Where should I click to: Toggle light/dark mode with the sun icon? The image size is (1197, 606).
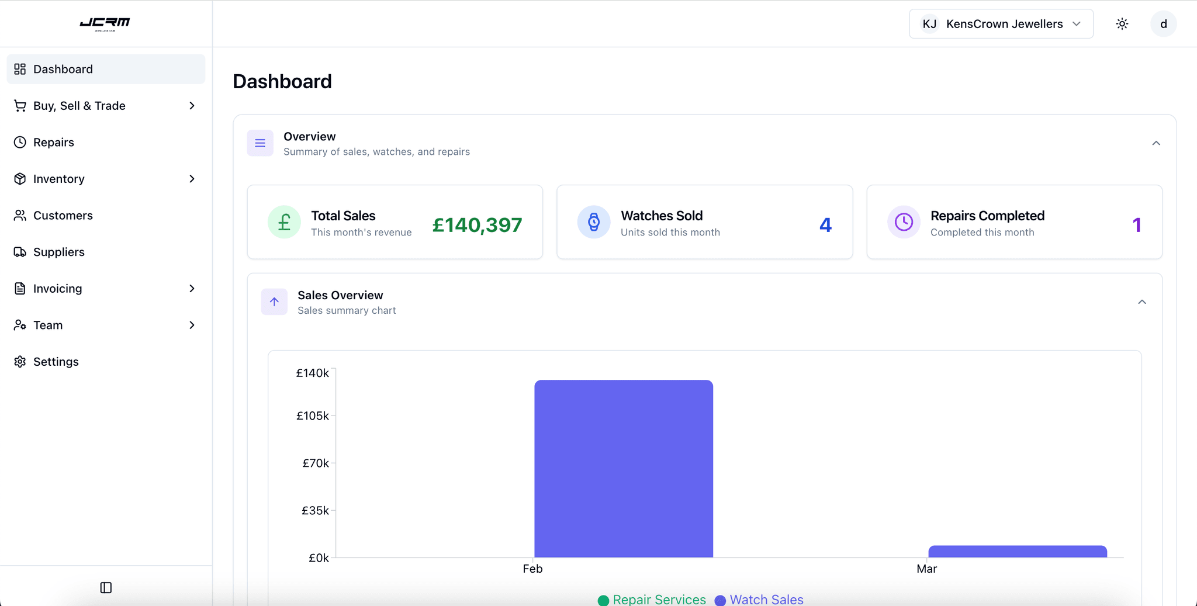tap(1122, 24)
